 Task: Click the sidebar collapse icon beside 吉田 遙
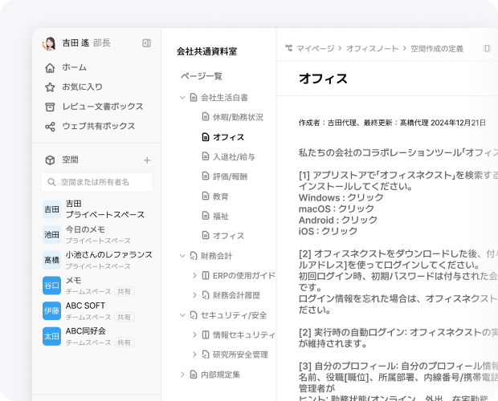pos(146,43)
